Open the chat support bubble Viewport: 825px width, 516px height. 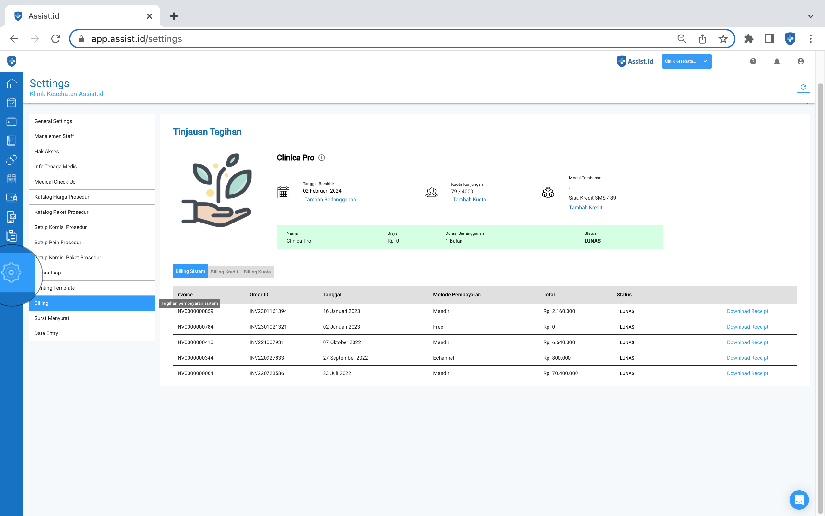pyautogui.click(x=799, y=500)
